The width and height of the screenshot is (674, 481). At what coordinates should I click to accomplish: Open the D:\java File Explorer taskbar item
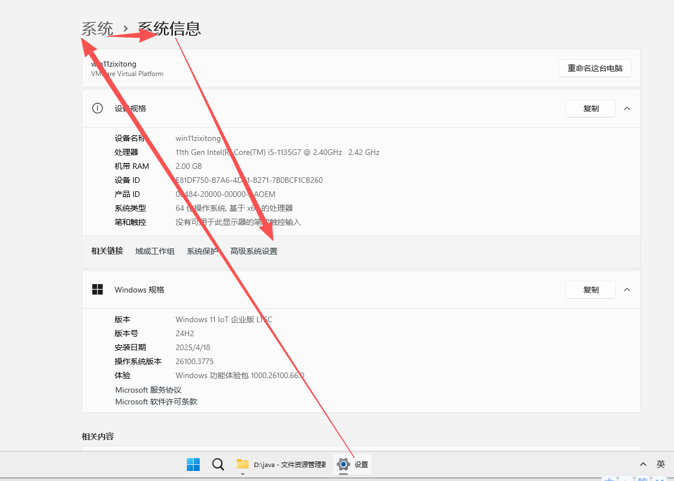[281, 464]
